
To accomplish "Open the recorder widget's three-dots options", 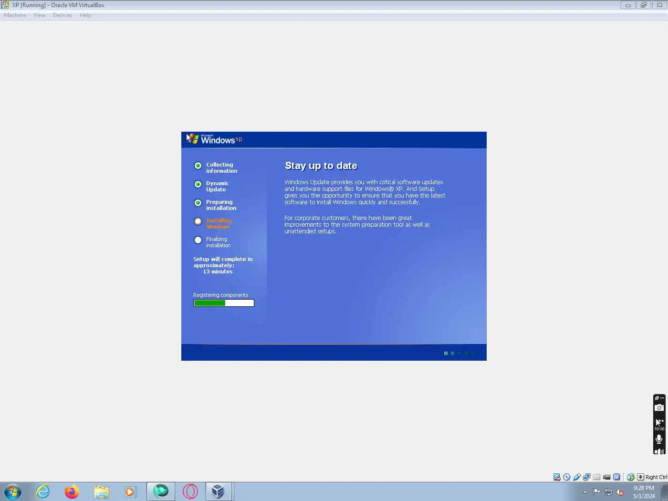I will (662, 397).
